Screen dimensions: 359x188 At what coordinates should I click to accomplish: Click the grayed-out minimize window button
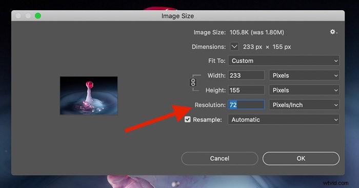28,16
